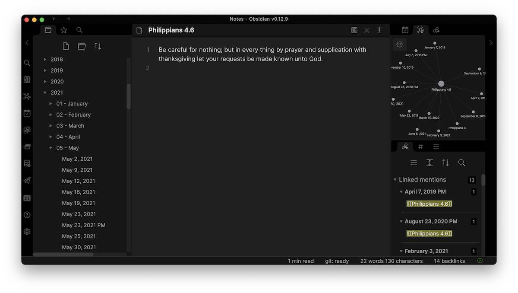Navigate forward with the right arrow
The height and width of the screenshot is (293, 518).
pos(68,19)
